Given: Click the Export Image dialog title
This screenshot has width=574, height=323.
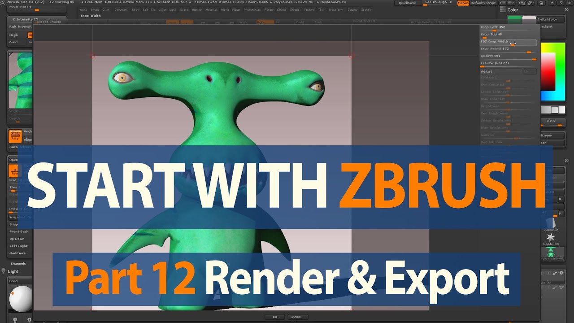Looking at the screenshot, I should [x=49, y=22].
